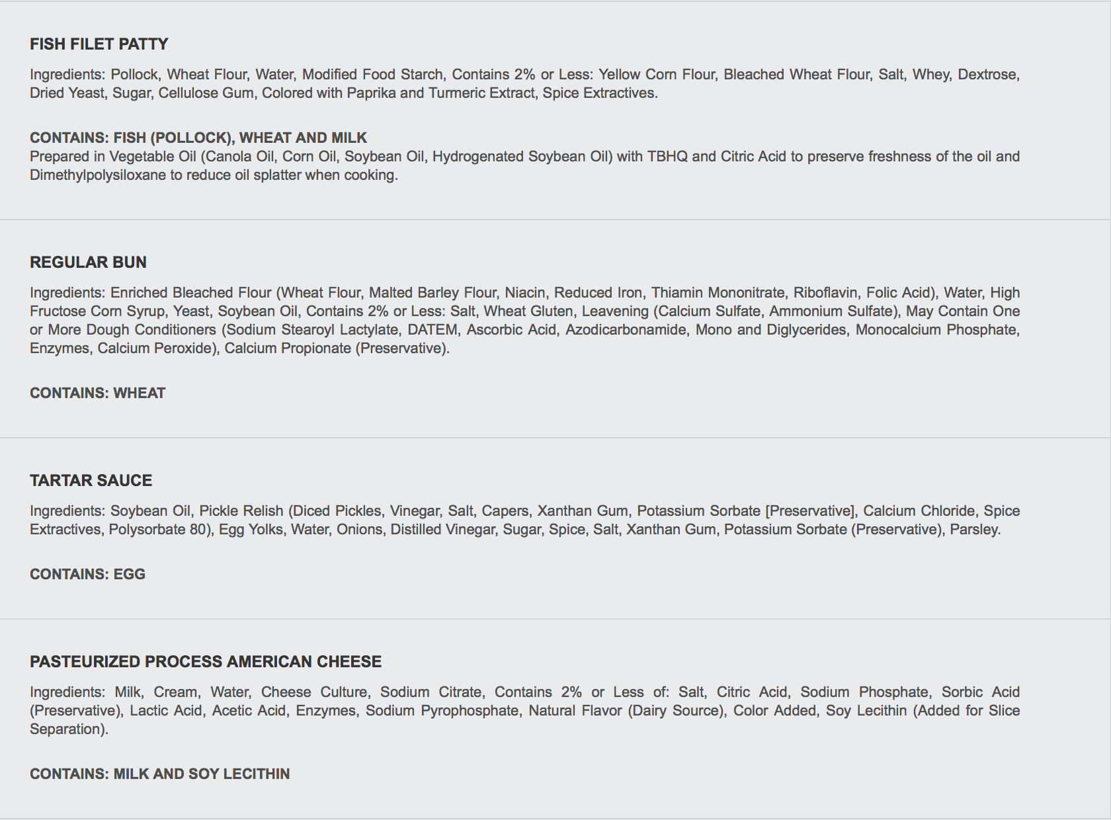Click the regular bun ingredients paragraph
The width and height of the screenshot is (1111, 820).
click(x=524, y=320)
